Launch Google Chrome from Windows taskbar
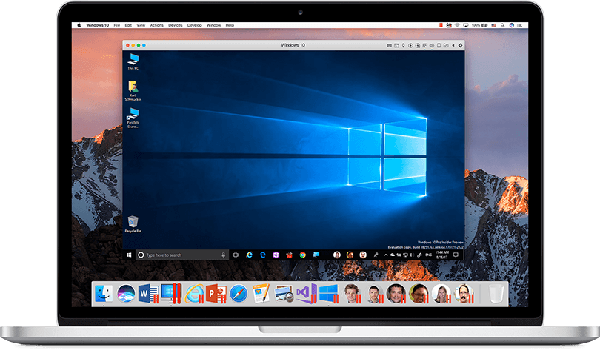600x350 pixels. point(303,255)
